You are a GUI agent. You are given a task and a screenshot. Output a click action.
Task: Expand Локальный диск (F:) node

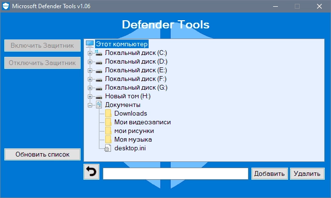[90, 79]
